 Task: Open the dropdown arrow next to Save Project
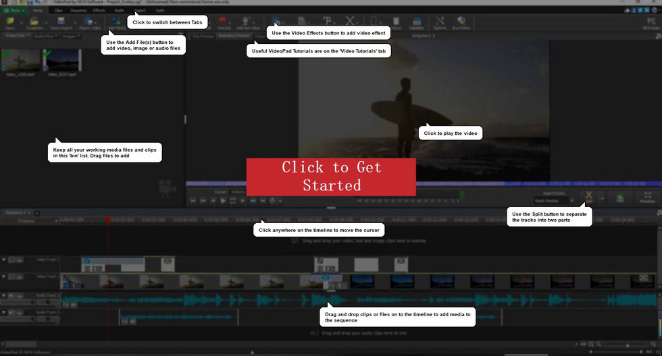pyautogui.click(x=75, y=23)
